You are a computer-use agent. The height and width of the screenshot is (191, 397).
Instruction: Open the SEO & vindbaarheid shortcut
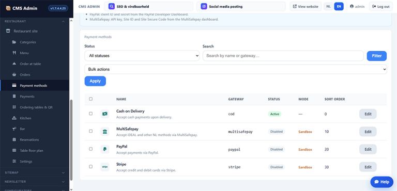tap(149, 7)
